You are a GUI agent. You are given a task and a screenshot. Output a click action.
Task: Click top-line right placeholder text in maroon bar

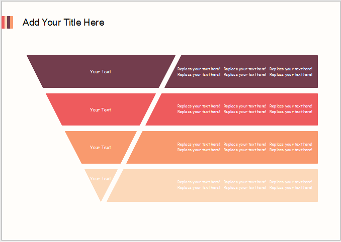[291, 69]
